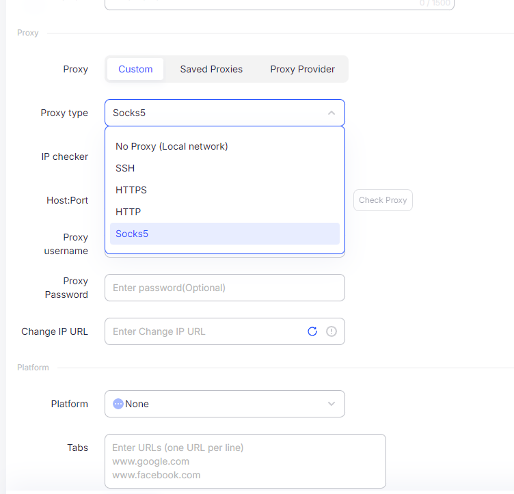Select No Proxy (Local network) option
Viewport: 514px width, 494px height.
tap(172, 146)
